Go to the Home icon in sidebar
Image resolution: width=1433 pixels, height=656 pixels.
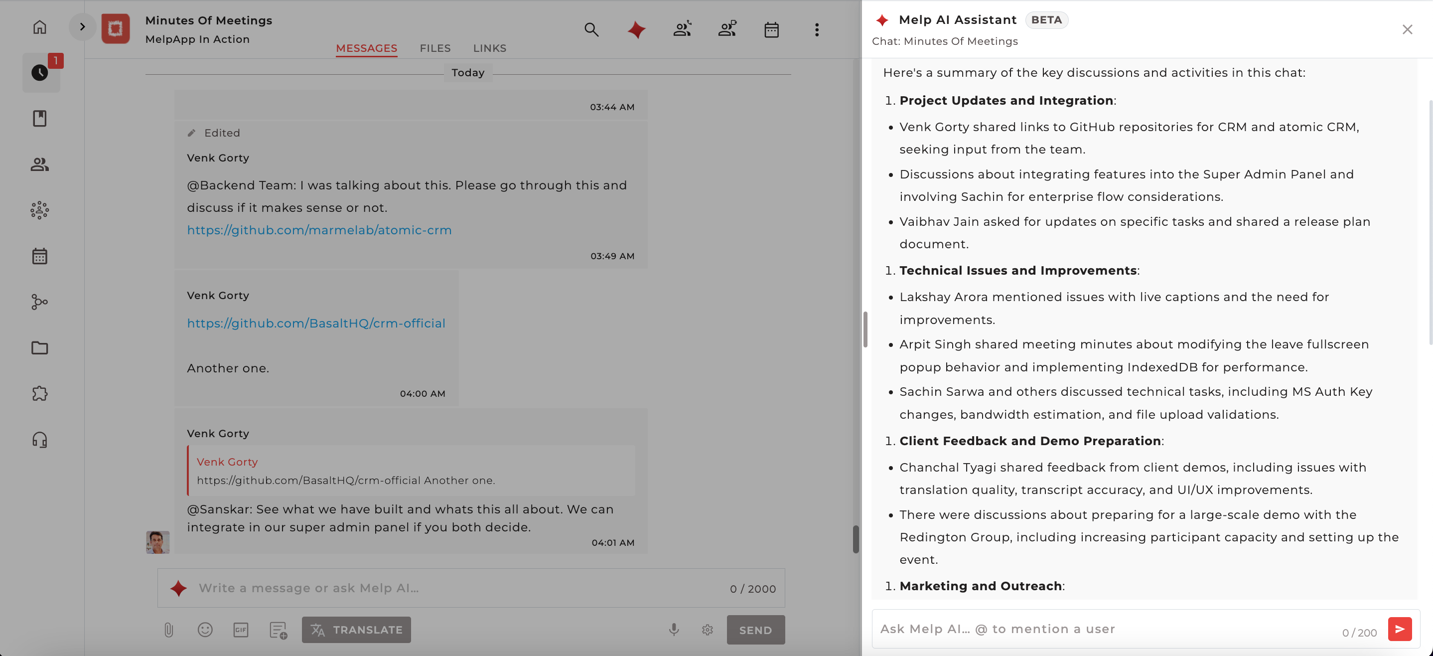39,27
